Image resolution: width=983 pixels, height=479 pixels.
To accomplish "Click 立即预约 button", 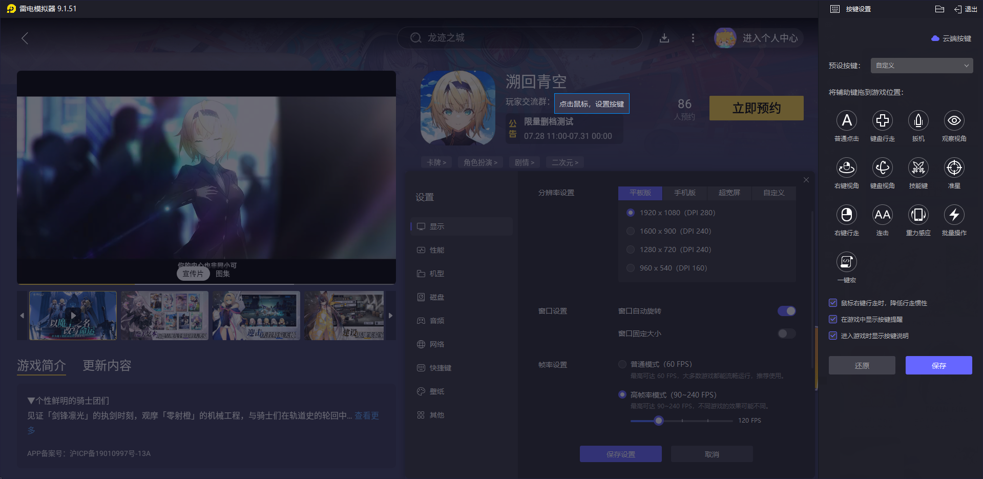I will tap(757, 108).
